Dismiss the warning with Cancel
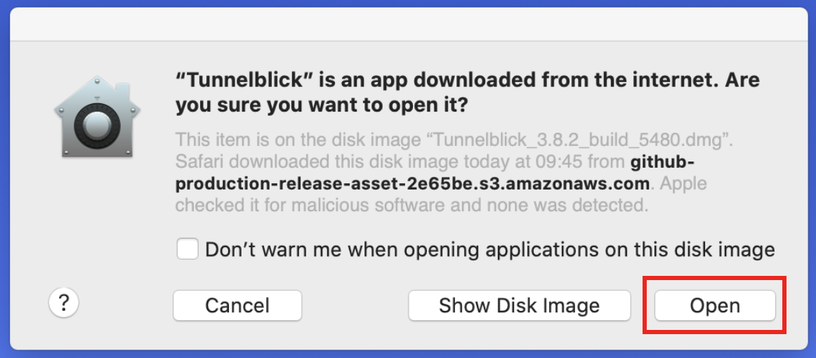The width and height of the screenshot is (816, 358). click(x=237, y=305)
